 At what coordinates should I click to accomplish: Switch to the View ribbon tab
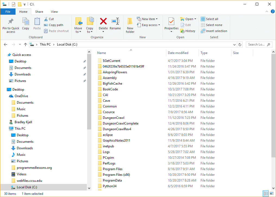54,12
